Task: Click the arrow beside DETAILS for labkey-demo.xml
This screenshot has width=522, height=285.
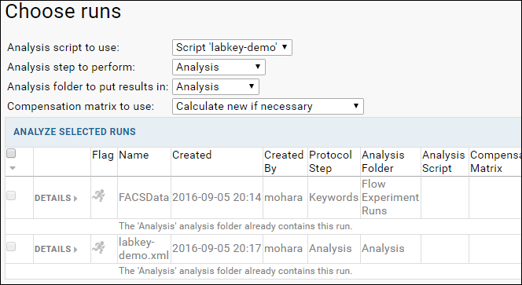Action: 75,250
